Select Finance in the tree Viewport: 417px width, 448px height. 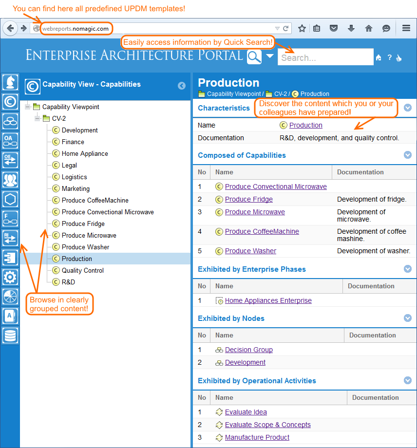(73, 142)
